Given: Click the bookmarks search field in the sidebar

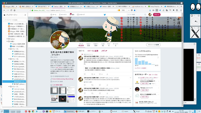Looking at the screenshot, I should coord(15,20).
